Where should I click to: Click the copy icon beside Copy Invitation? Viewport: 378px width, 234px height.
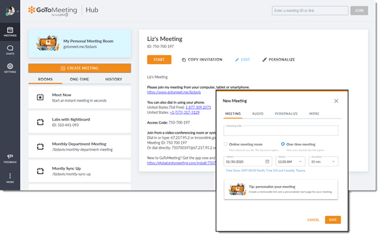184,59
